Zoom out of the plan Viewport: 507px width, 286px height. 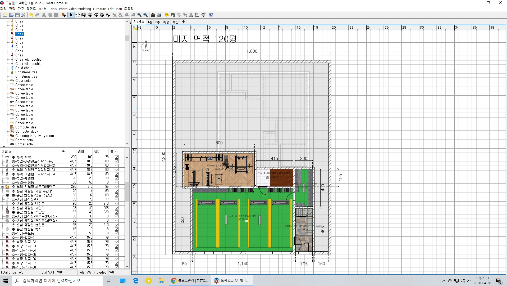pos(145,15)
